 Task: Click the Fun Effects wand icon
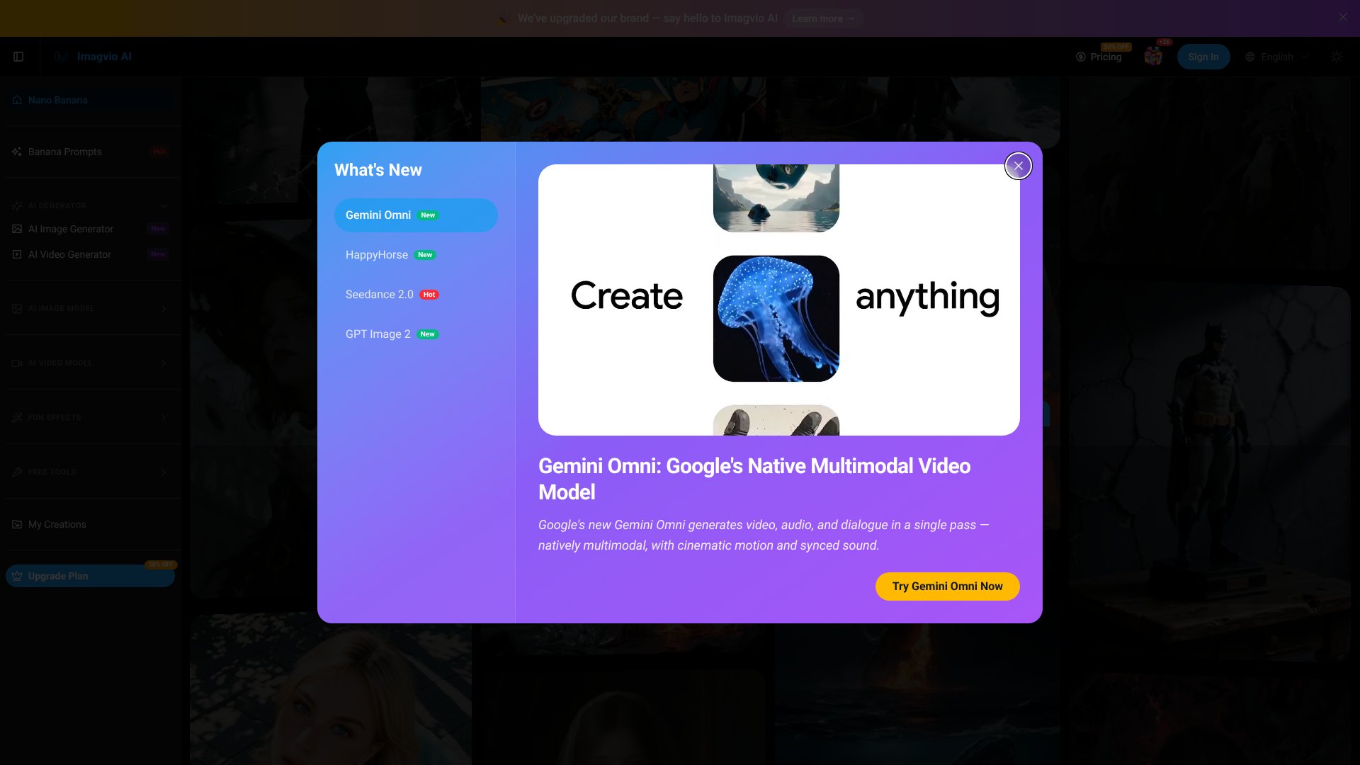coord(17,417)
